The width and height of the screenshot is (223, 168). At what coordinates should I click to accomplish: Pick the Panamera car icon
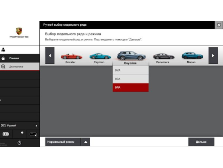point(163,56)
